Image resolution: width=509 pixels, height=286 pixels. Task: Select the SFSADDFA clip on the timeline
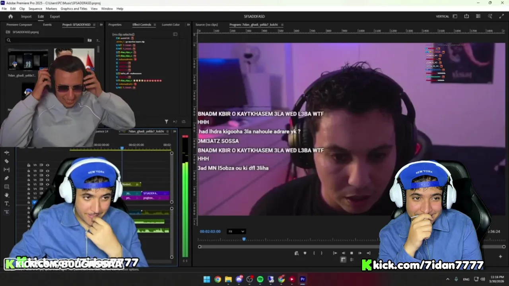point(155,193)
